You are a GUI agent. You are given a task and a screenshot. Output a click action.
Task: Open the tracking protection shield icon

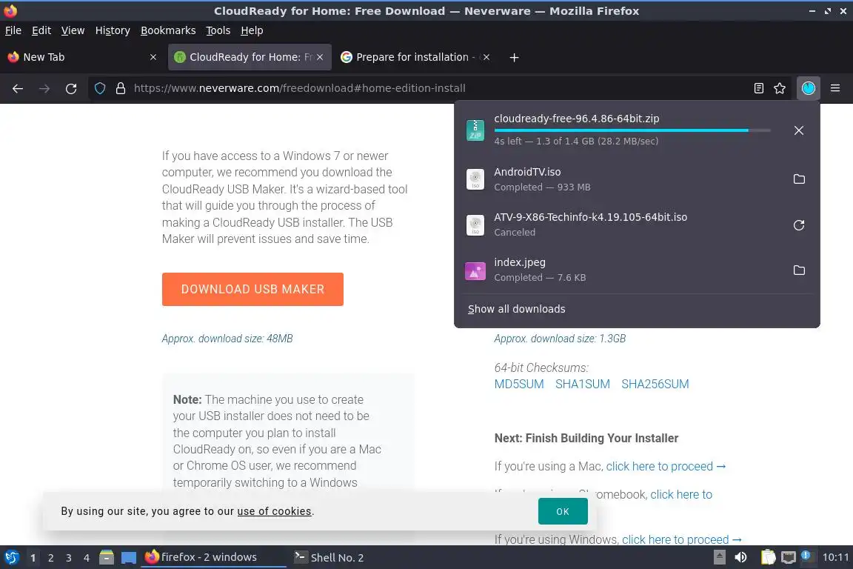click(99, 88)
